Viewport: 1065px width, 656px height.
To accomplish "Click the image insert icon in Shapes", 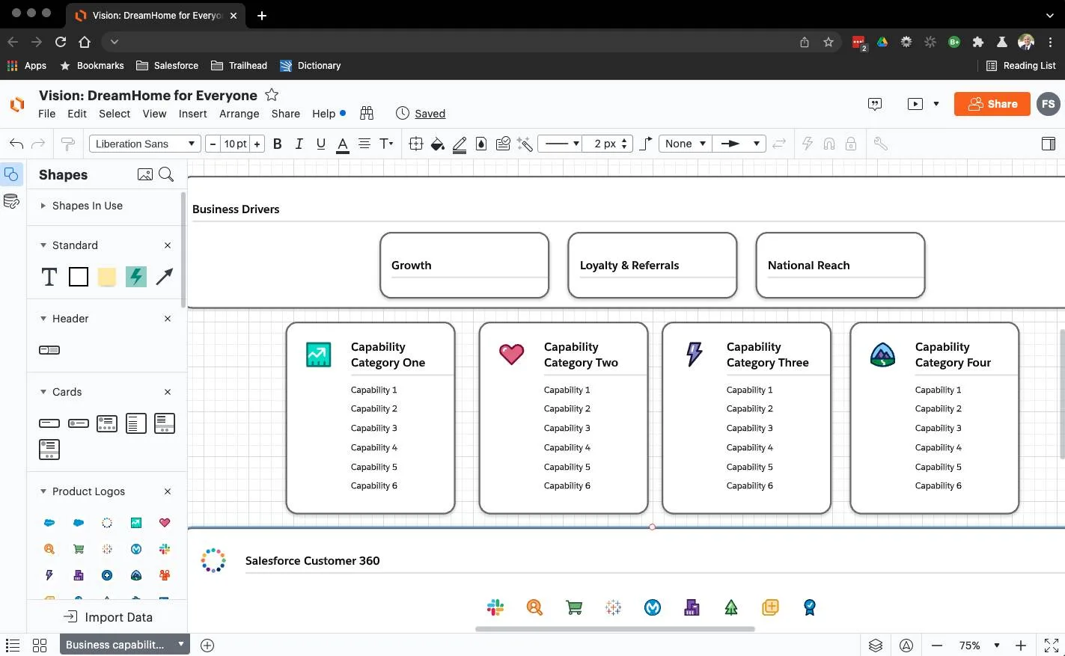I will 145,174.
